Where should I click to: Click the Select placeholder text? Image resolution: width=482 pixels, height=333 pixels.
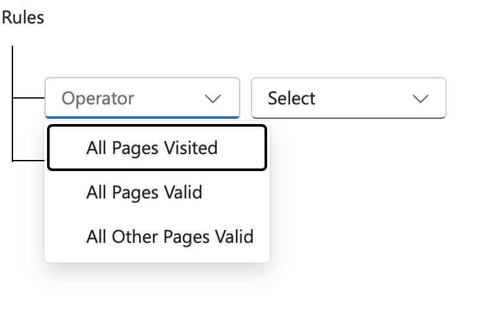point(291,99)
